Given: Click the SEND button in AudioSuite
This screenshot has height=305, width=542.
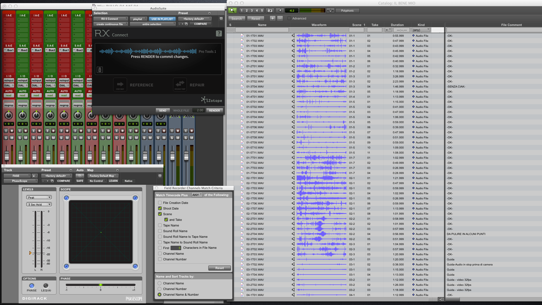Looking at the screenshot, I should click(x=163, y=110).
